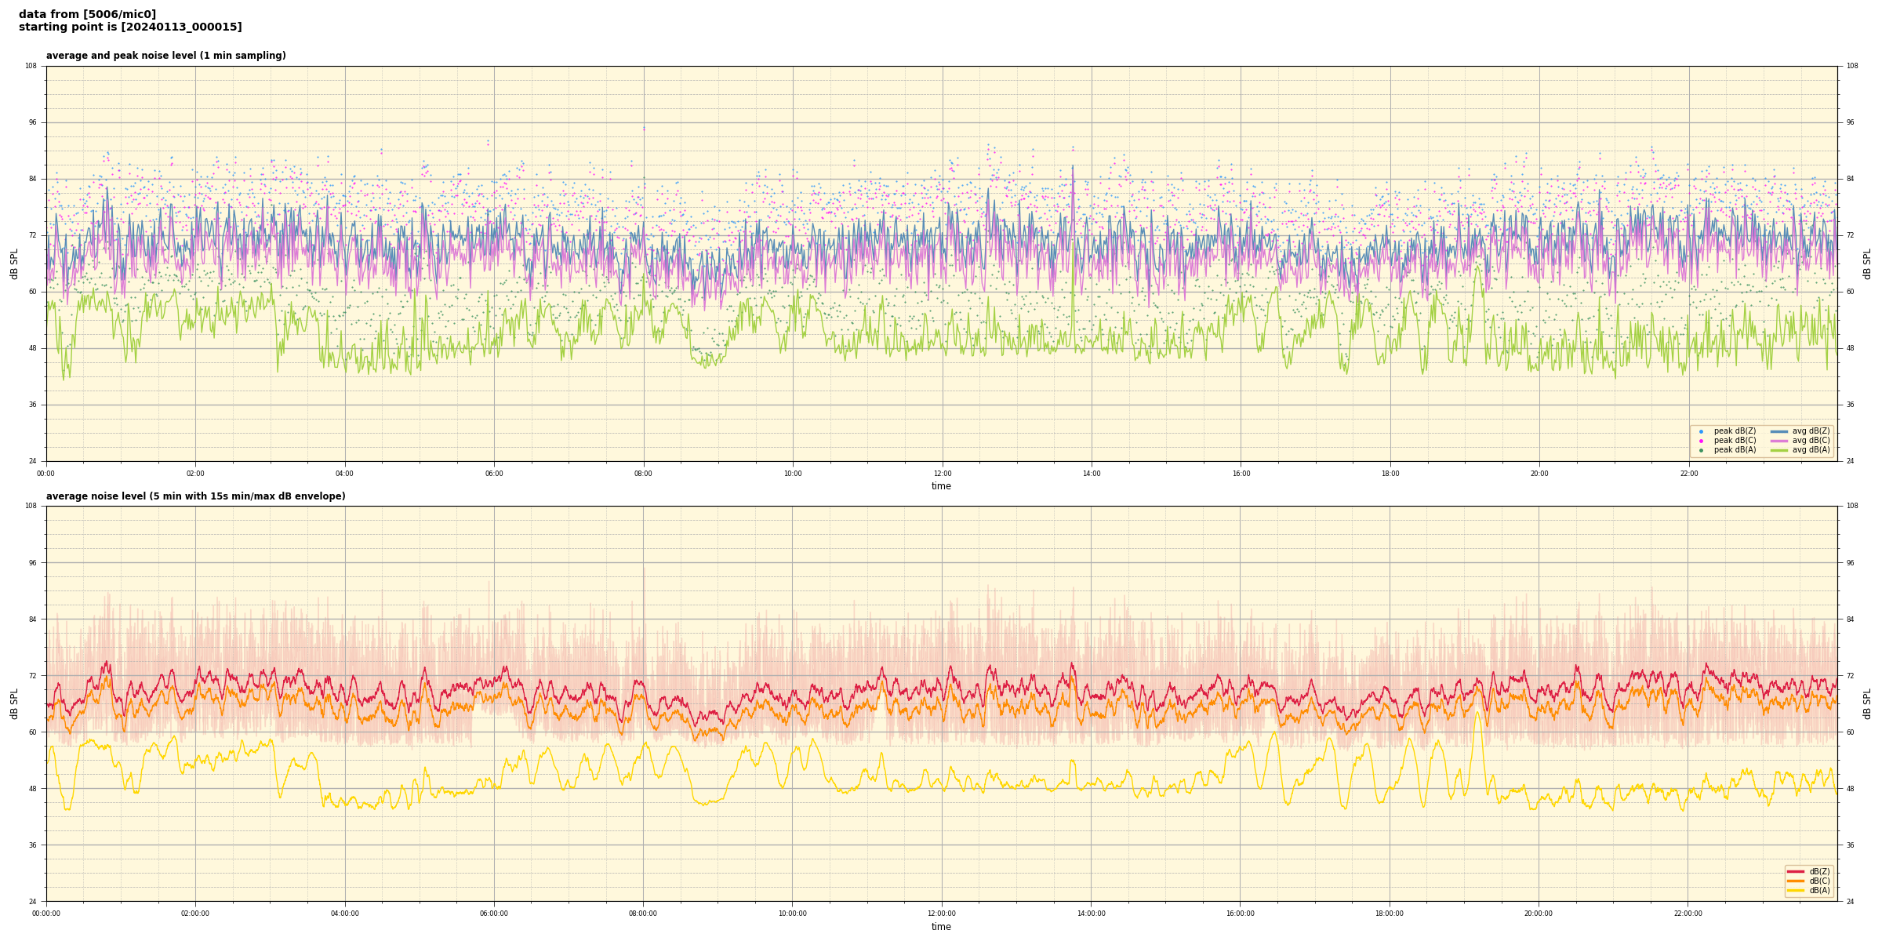
Task: Click the peak dB(A) legend marker
Action: [x=1701, y=450]
